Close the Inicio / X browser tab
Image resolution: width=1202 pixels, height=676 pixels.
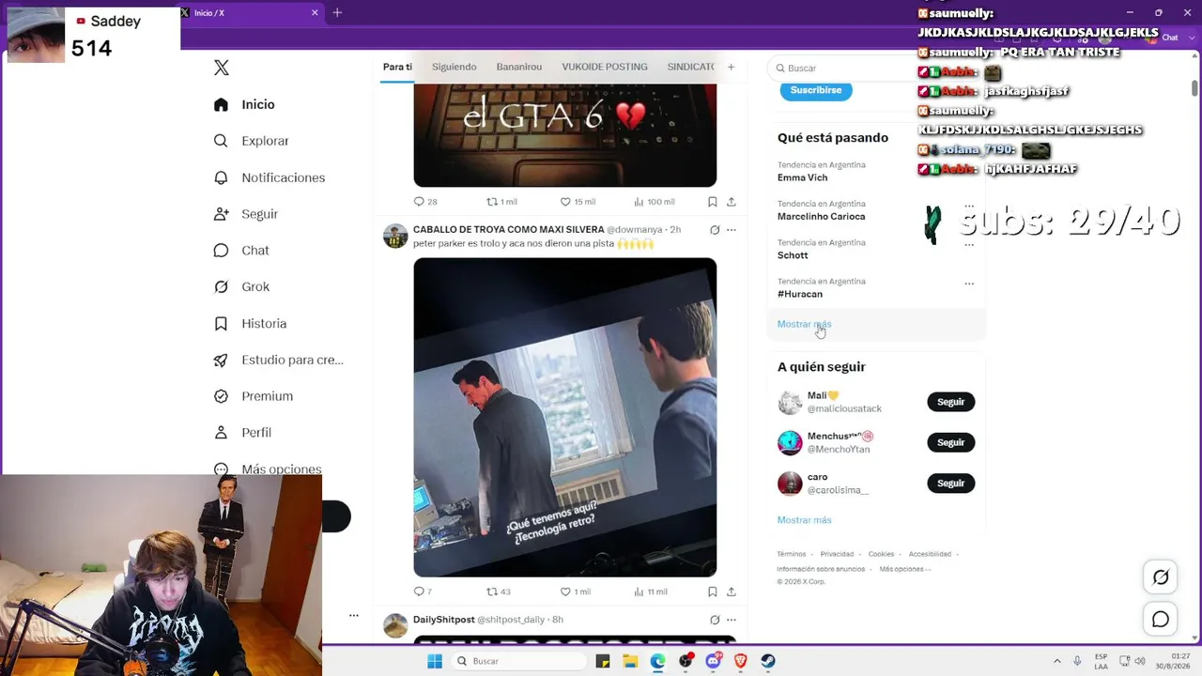coord(315,13)
